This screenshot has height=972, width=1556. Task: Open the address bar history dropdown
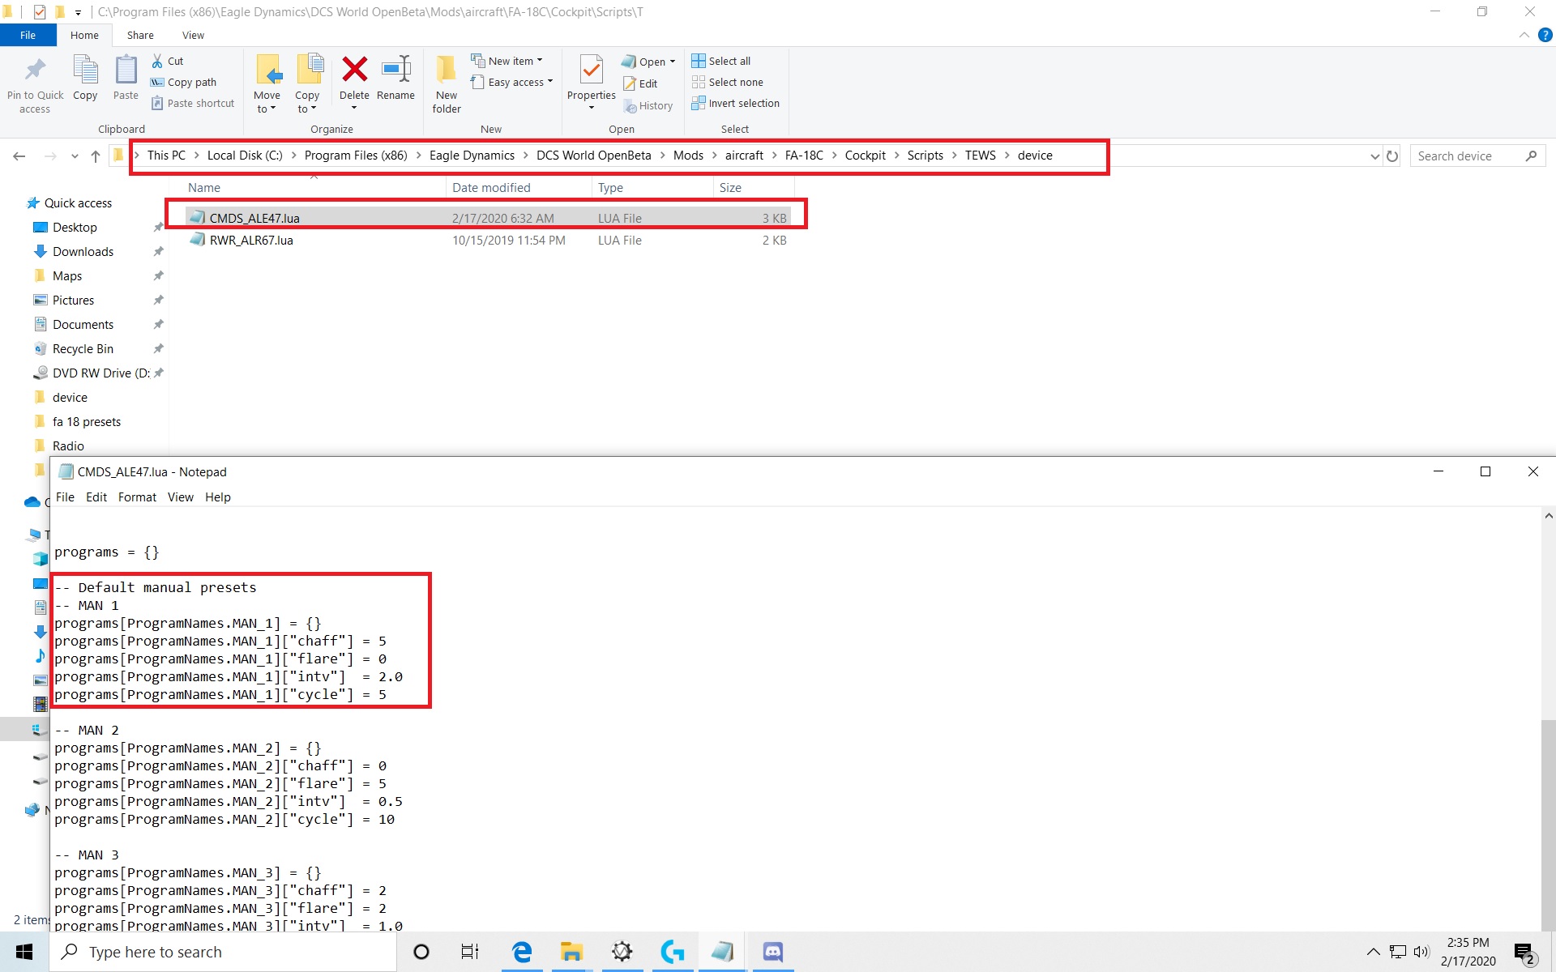pyautogui.click(x=1374, y=156)
